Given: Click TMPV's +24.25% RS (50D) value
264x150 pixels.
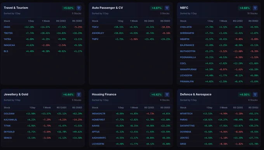Looking at the screenshot, I should pyautogui.click(x=165, y=39).
